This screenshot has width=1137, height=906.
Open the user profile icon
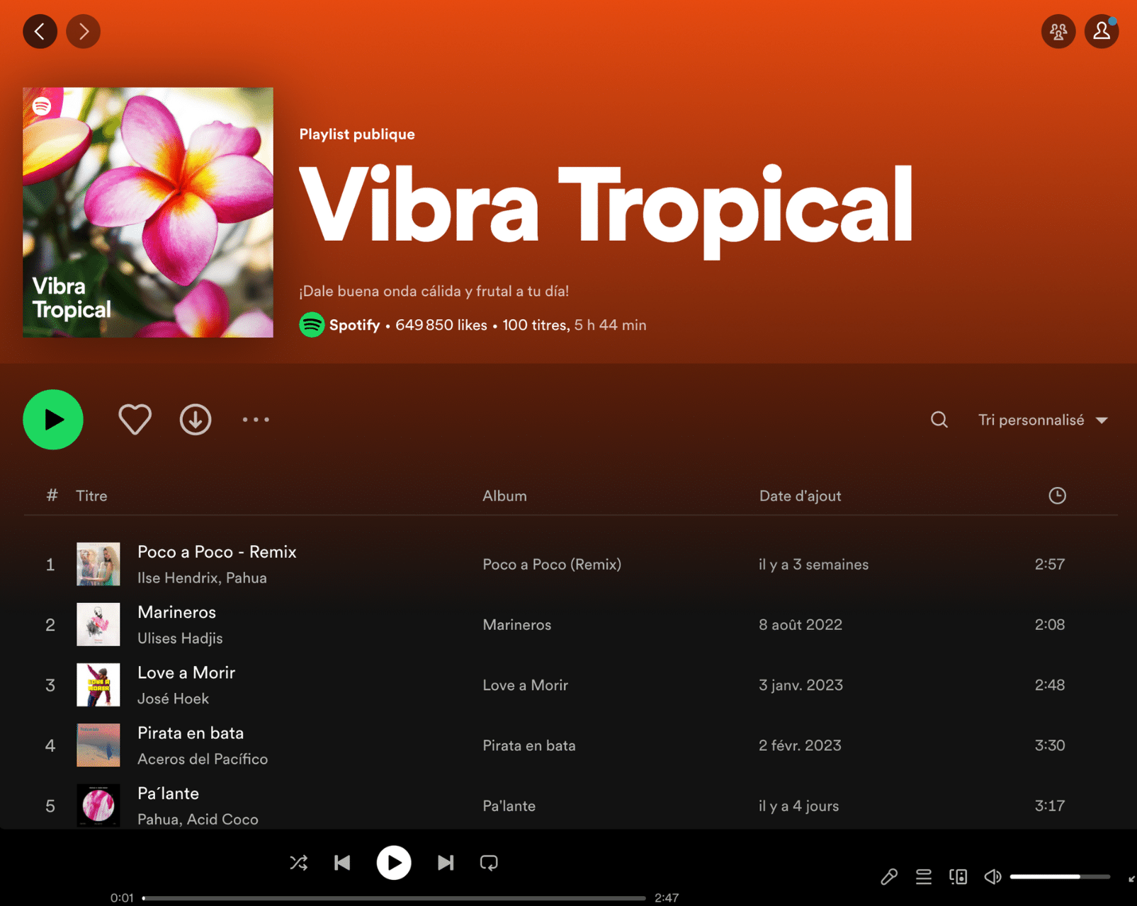(x=1102, y=31)
